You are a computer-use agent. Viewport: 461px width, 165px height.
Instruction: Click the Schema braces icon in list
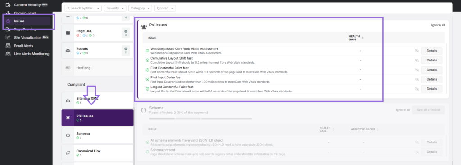[x=68, y=135]
